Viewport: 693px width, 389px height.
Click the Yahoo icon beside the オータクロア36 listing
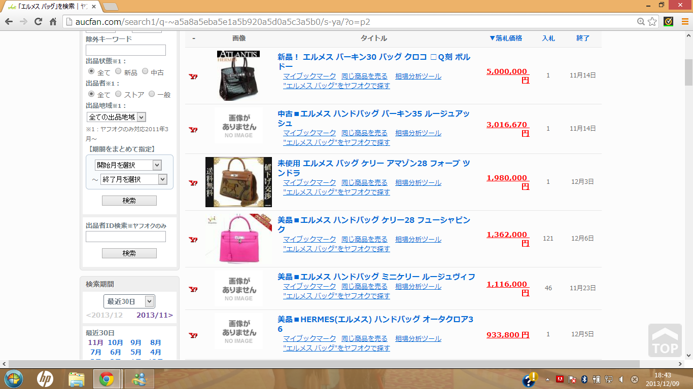coord(193,335)
